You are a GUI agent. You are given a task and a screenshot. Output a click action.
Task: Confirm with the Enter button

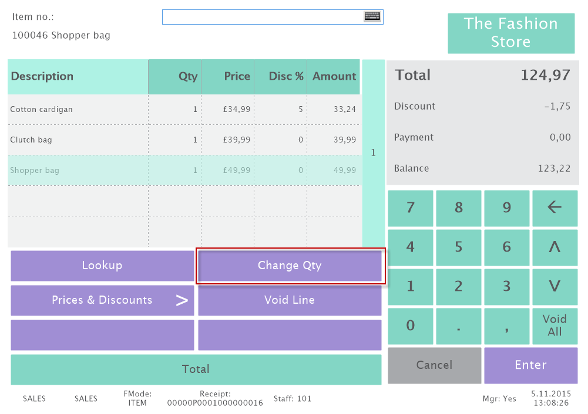pos(530,365)
